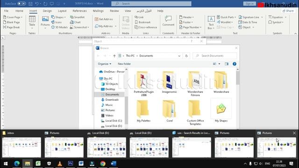Insert a Text Box
299x168 pixels.
[x=211, y=22]
